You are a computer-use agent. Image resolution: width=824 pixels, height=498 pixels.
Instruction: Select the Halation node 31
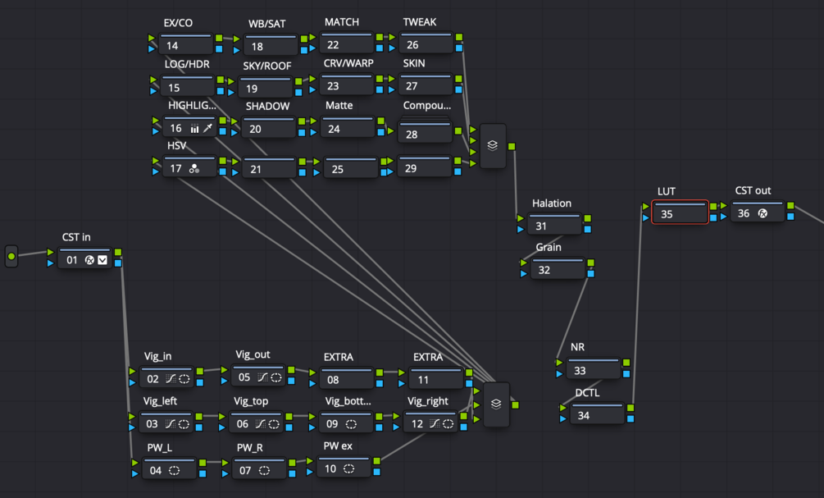554,223
